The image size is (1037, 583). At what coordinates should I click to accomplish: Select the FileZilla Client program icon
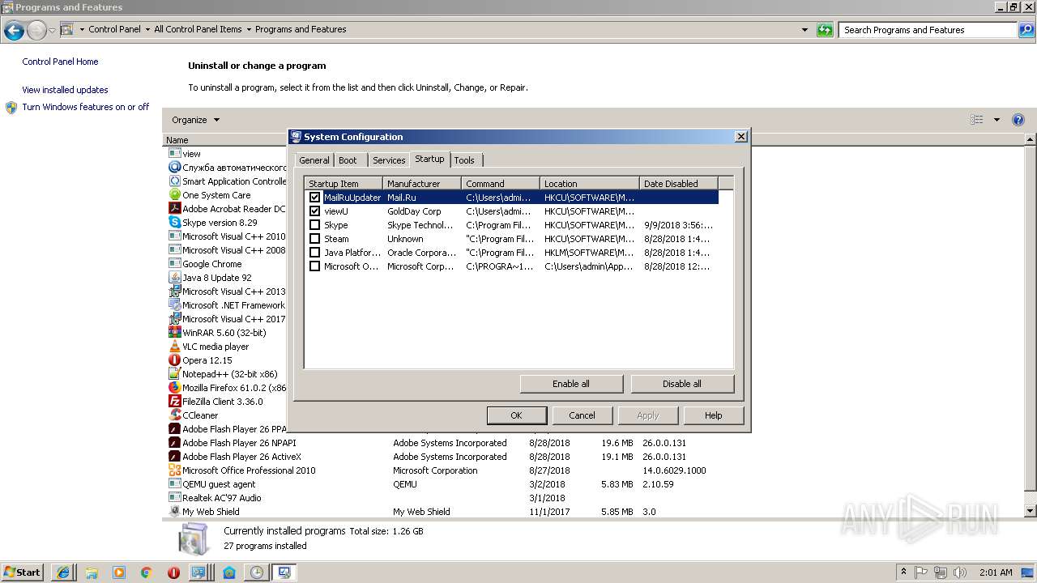(x=175, y=402)
